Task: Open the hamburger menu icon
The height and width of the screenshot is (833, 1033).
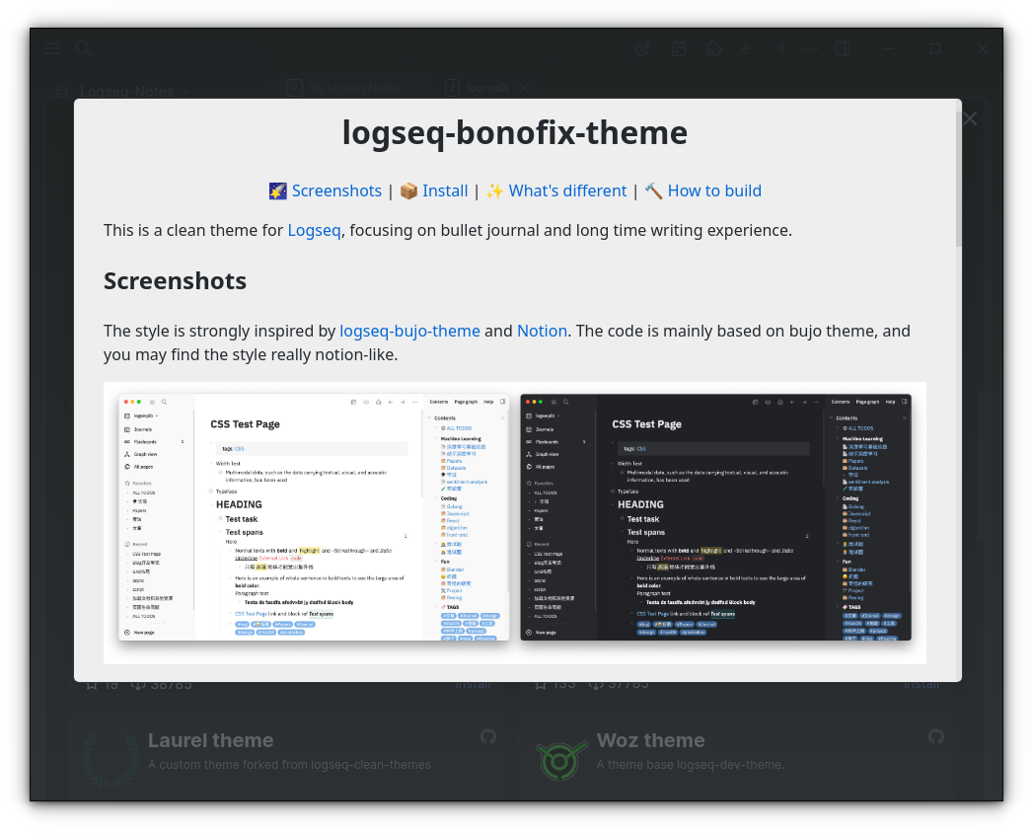Action: [51, 47]
